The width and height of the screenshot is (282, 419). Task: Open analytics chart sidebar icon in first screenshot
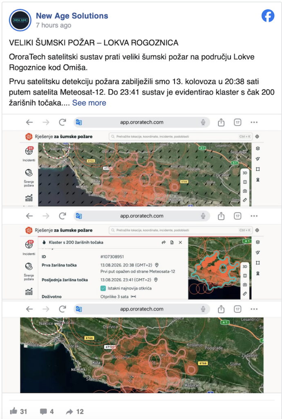coord(29,198)
